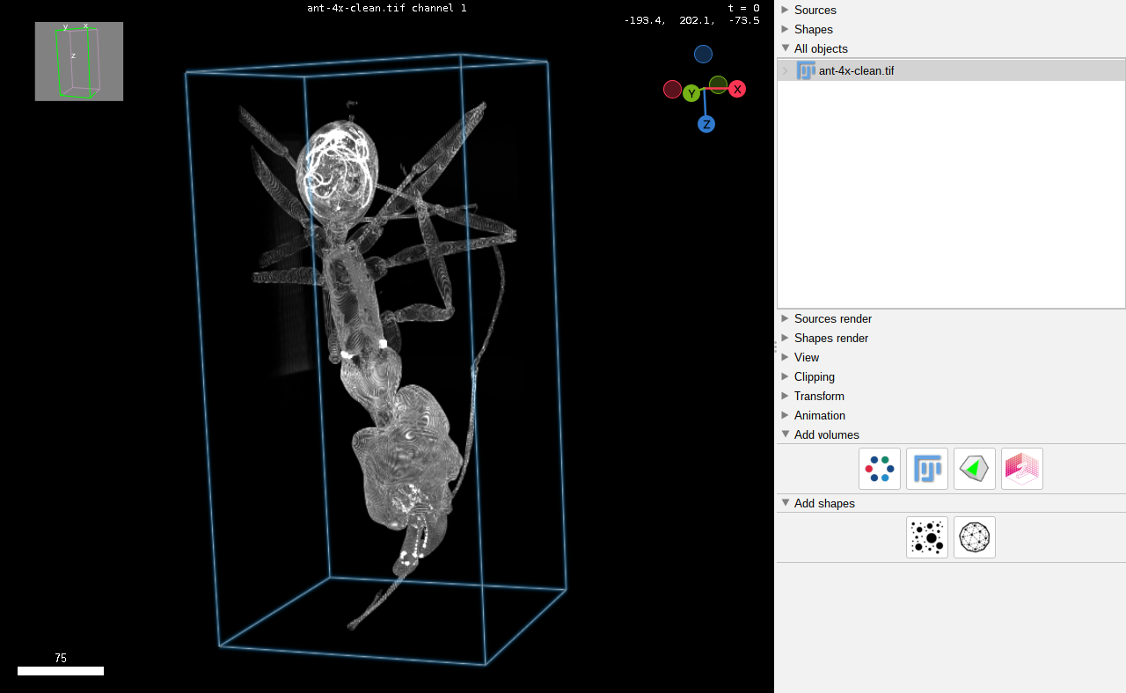Expand the Animation section
This screenshot has width=1126, height=693.
point(786,415)
